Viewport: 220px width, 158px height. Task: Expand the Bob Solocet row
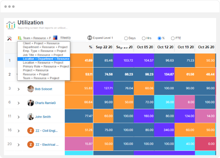(18, 89)
